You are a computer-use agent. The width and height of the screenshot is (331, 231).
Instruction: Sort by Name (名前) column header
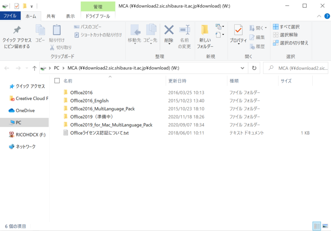point(68,81)
